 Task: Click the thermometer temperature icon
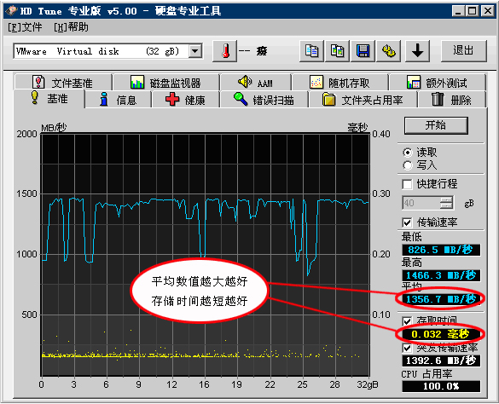pos(224,51)
